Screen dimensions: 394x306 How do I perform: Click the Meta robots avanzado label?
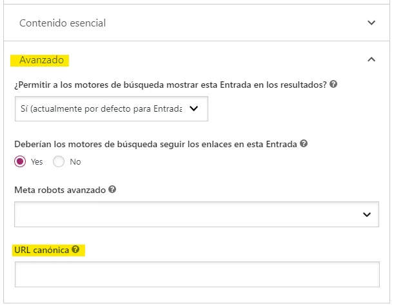pos(60,190)
